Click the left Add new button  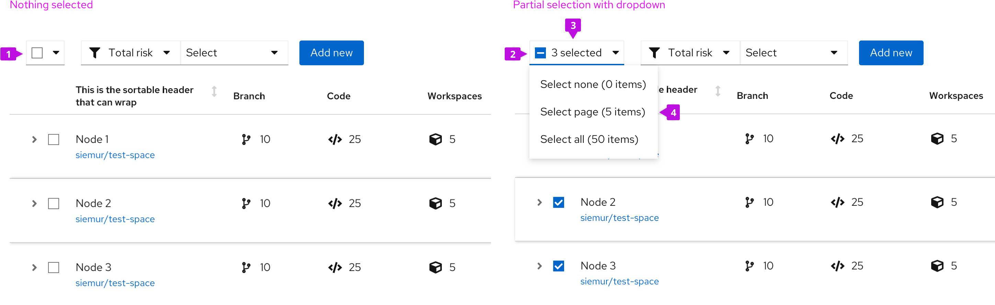click(331, 53)
